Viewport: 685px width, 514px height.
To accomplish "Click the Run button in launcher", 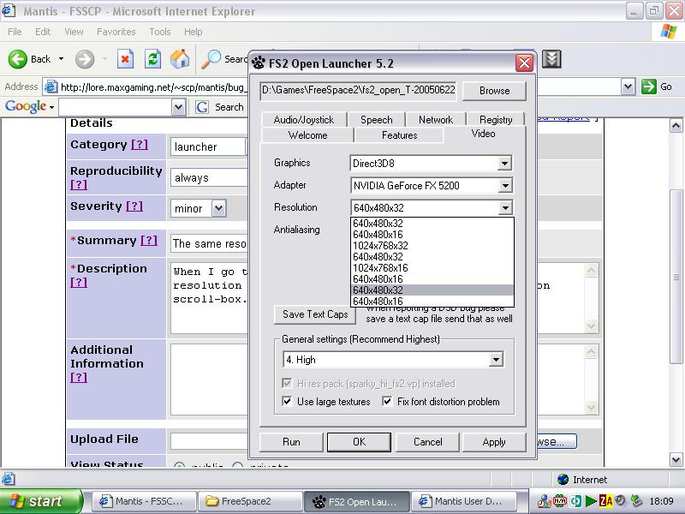I will [291, 442].
